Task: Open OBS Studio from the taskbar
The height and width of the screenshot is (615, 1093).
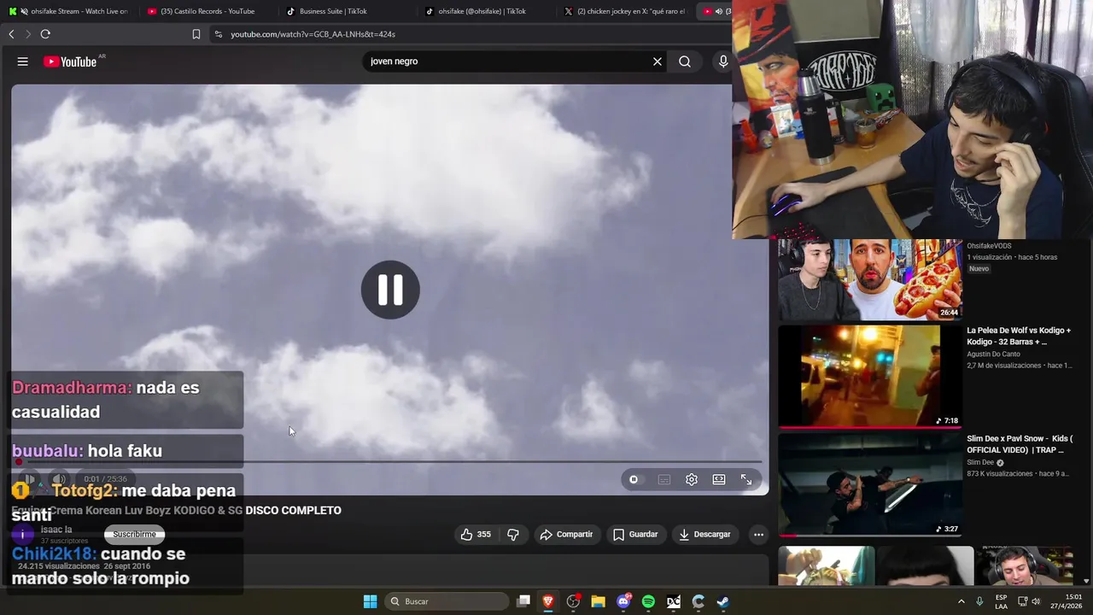Action: click(x=573, y=601)
